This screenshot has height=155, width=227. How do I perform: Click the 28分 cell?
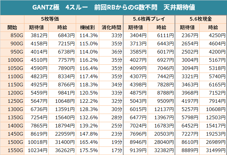[111, 118]
